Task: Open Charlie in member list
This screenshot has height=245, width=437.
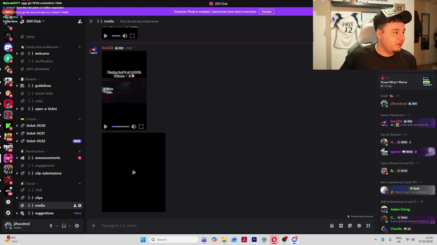Action: [x=408, y=229]
